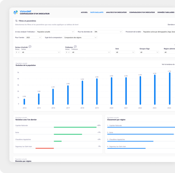The height and width of the screenshot is (173, 175).
Task: Click the 'Variation avec l'an dernier' title
Action: coord(26,120)
